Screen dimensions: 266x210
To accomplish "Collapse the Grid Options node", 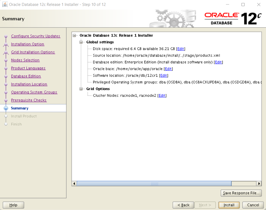I will (x=81, y=89).
